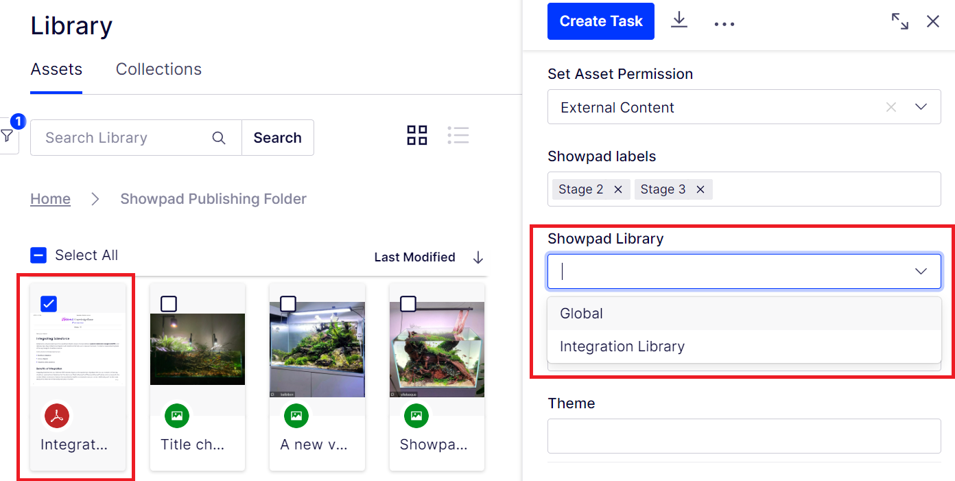Go to the Home breadcrumb link
This screenshot has height=481, width=955.
50,199
